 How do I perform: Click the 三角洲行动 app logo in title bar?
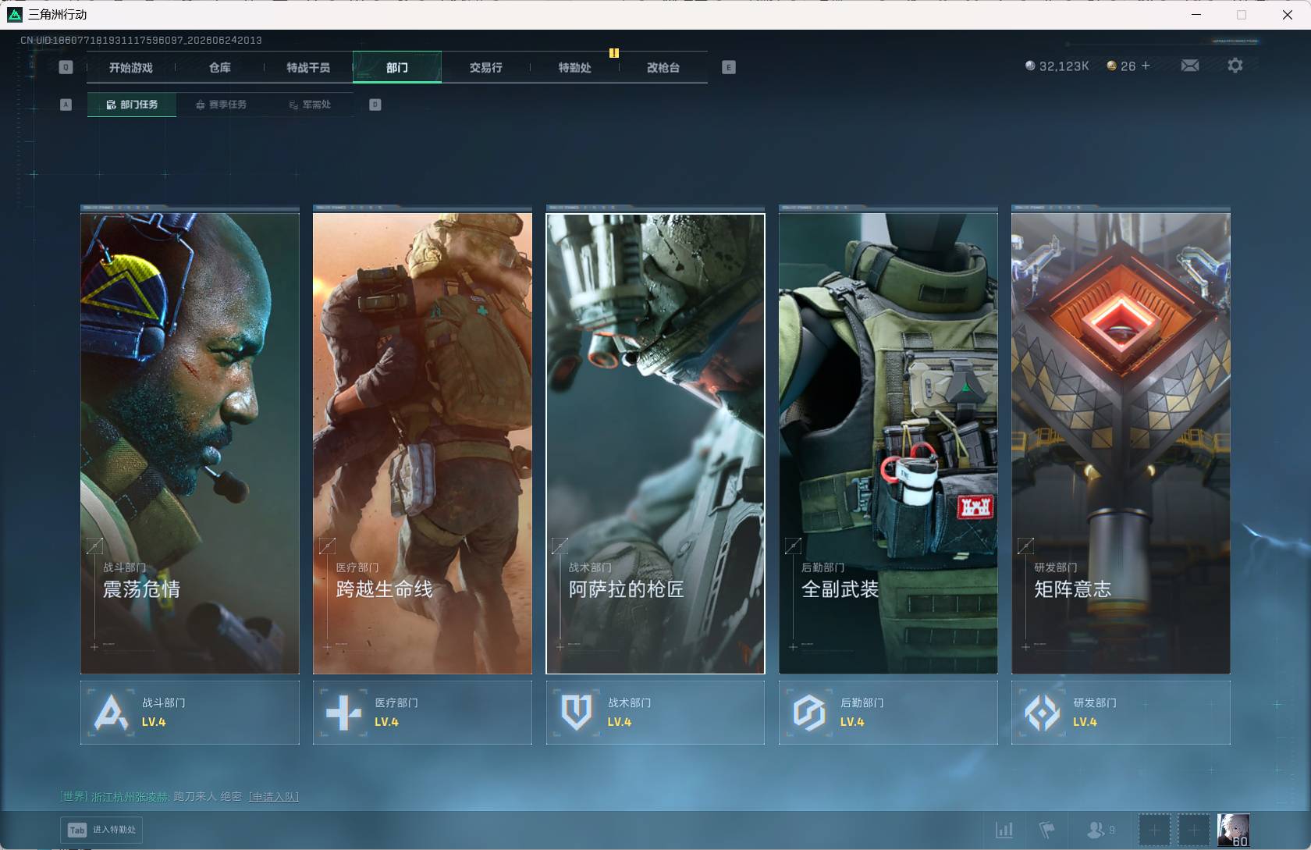tap(14, 14)
